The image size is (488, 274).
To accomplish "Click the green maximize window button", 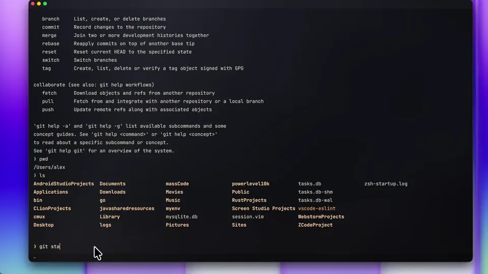I will (45, 4).
